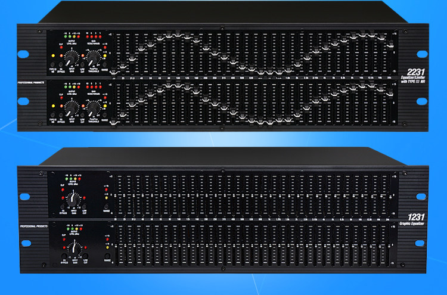Click the 20 Hz fader on 2231 upper channel
The height and width of the screenshot is (295, 447).
tap(113, 72)
